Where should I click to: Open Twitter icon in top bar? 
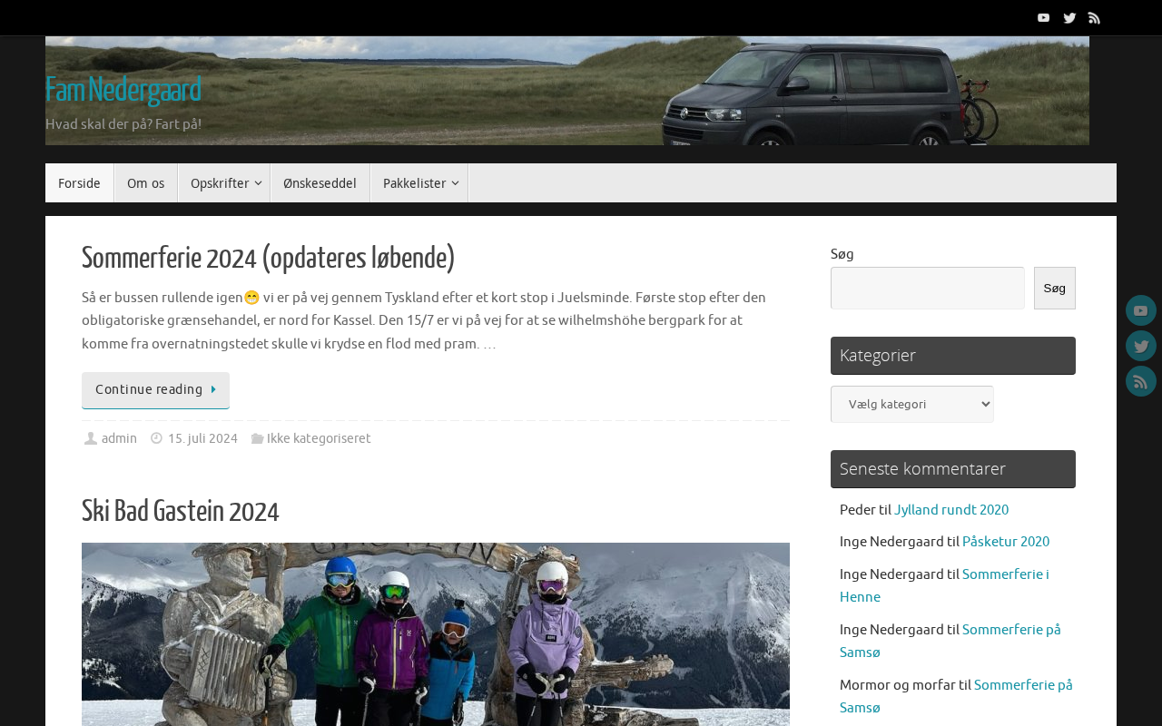point(1069,18)
